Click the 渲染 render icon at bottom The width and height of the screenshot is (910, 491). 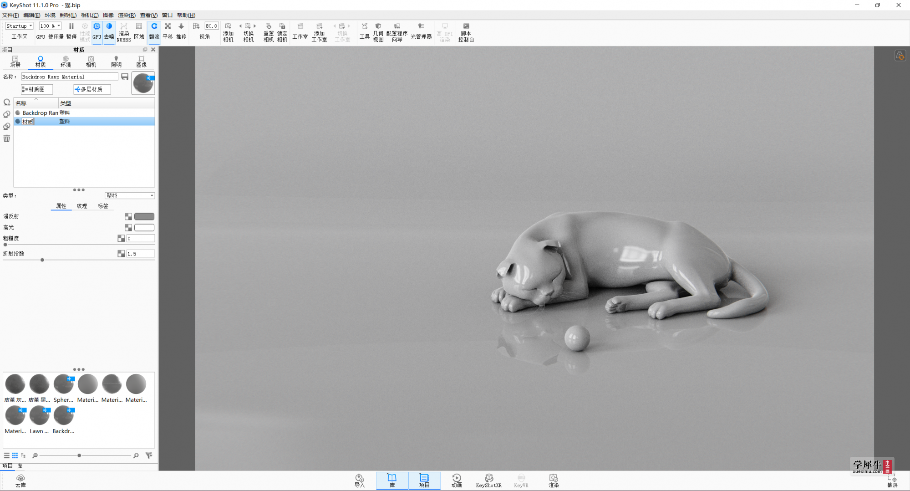pos(554,481)
